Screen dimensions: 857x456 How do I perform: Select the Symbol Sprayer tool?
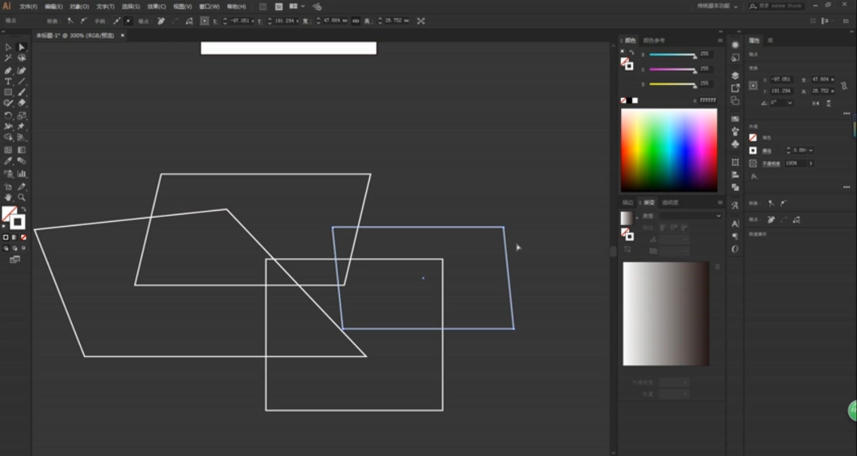pyautogui.click(x=8, y=173)
